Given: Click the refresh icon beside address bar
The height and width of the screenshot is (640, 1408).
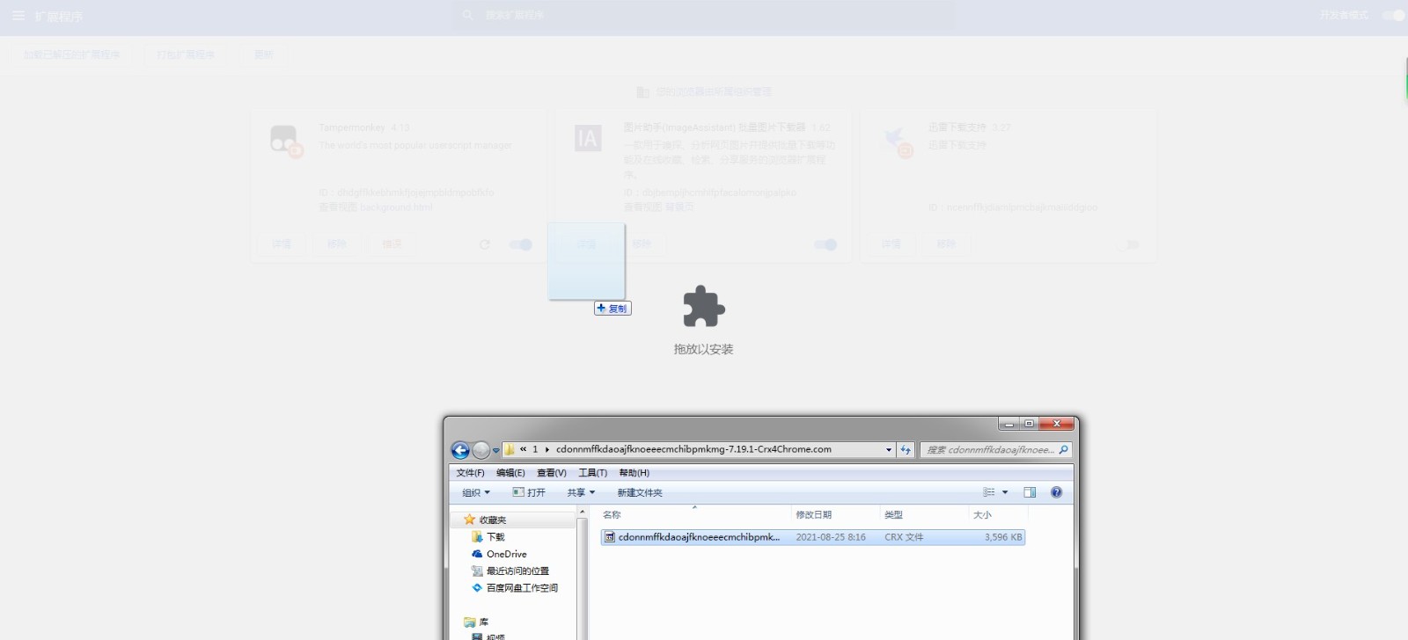Looking at the screenshot, I should pos(906,450).
